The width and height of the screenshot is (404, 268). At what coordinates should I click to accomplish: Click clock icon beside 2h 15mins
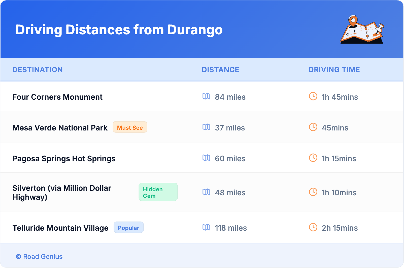tap(313, 227)
